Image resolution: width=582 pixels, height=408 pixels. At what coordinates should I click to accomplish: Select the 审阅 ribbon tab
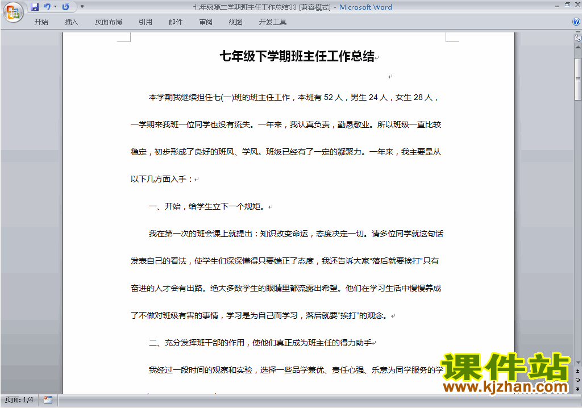coord(206,22)
